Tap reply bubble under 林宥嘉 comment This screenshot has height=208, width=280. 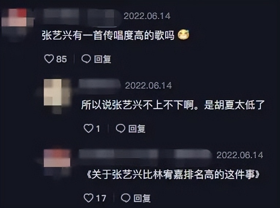(x=125, y=198)
